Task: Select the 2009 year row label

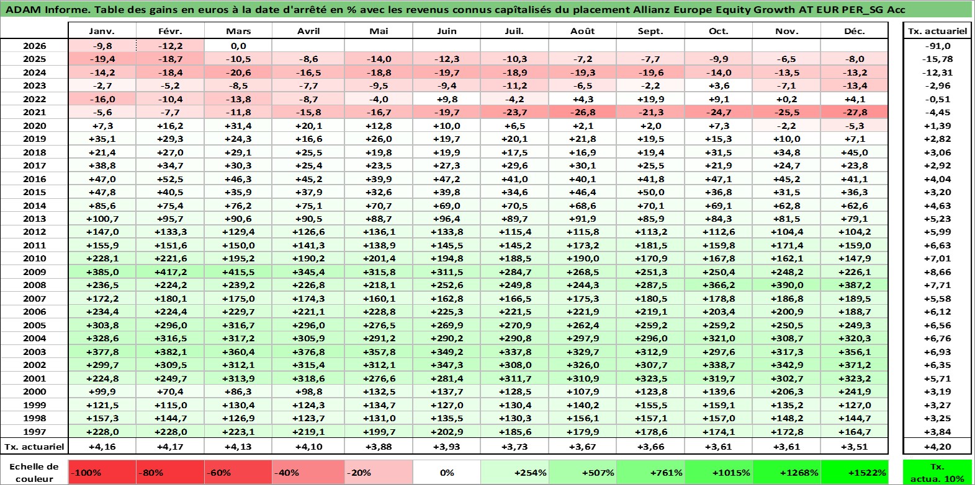Action: click(x=34, y=272)
